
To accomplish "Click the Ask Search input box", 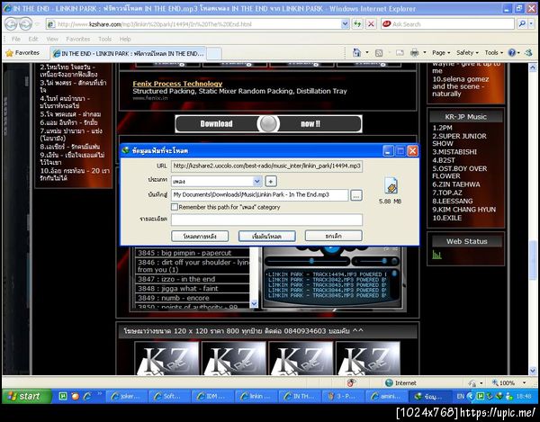I will pyautogui.click(x=447, y=23).
